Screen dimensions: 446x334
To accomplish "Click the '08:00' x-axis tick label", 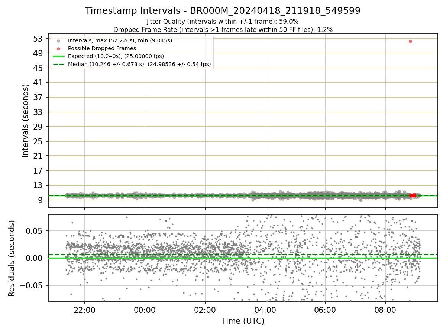I will pyautogui.click(x=385, y=310).
